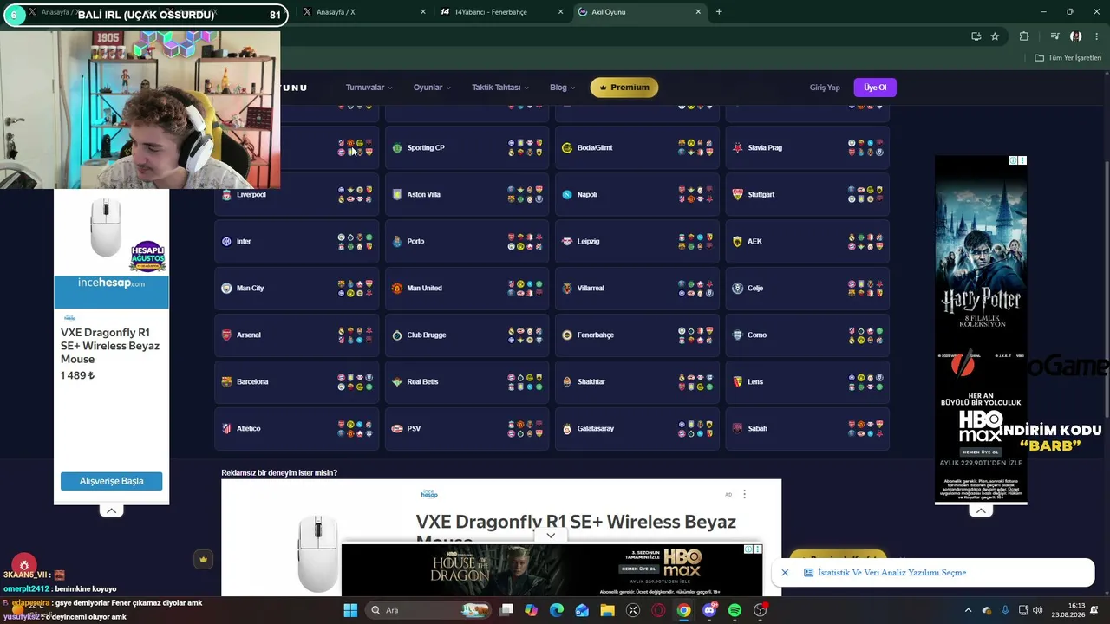
Task: Open the İstatistik Ve Veri Analiz Yazılımı link
Action: point(891,573)
